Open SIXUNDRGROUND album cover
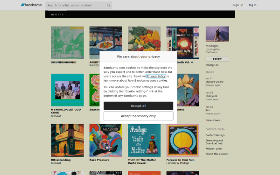 (67, 42)
